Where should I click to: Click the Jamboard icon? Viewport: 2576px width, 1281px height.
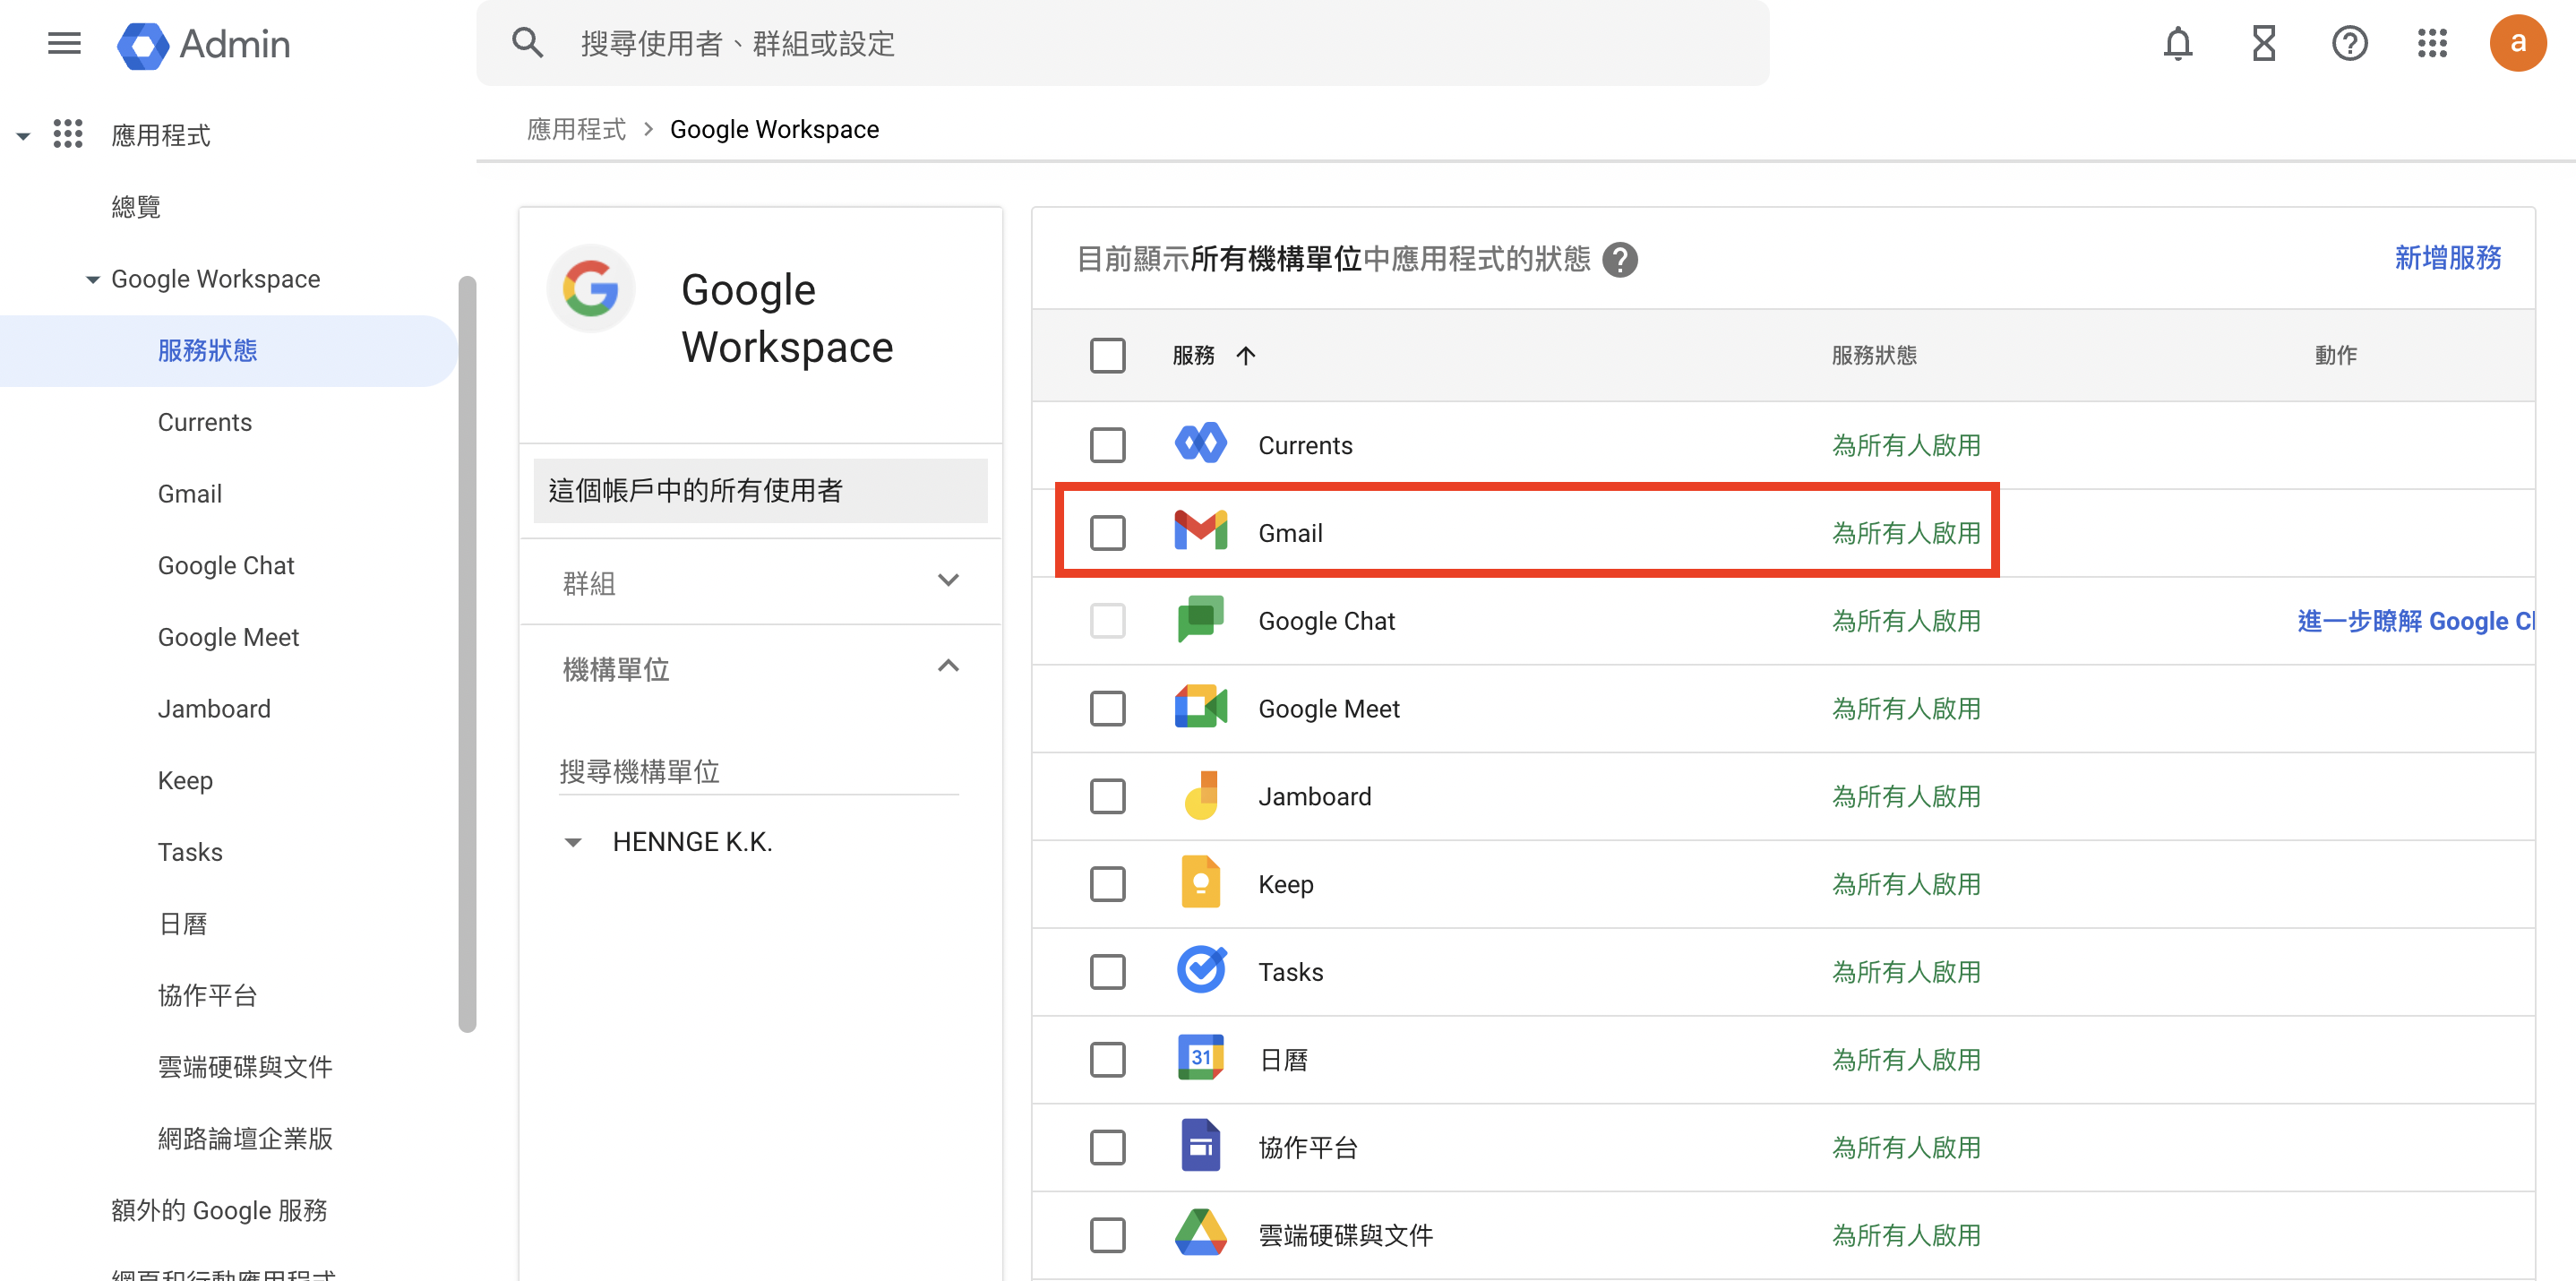1200,795
